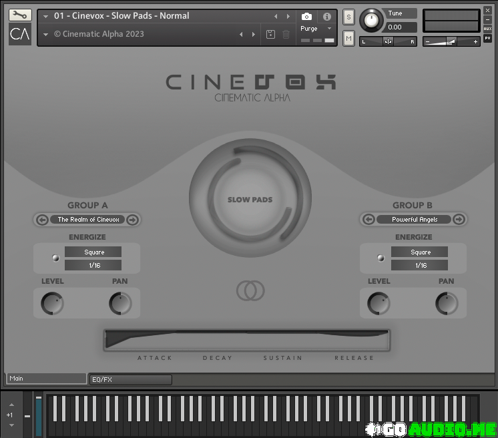Select next Group A sound with right arrow
Screen dimensions: 498x438
[x=132, y=220]
